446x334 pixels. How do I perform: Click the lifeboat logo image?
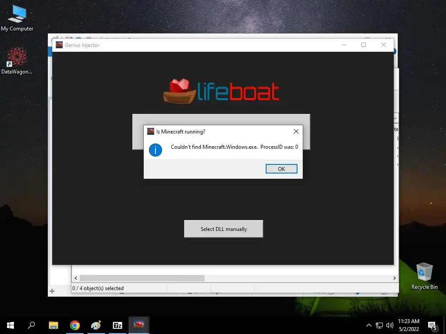tap(221, 91)
